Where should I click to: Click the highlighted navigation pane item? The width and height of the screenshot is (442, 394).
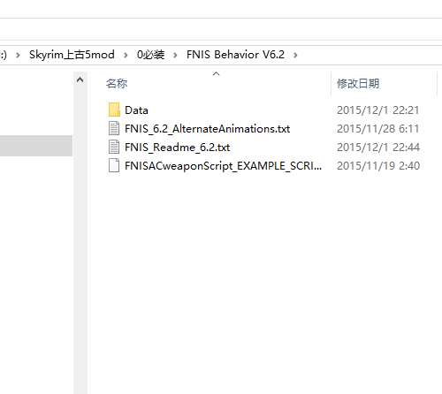click(x=36, y=146)
